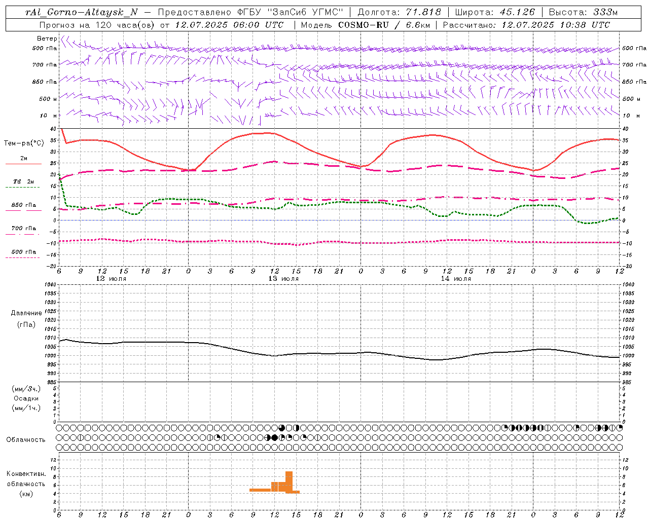Click the Облачность cloud cover label
The width and height of the screenshot is (649, 519).
[26, 440]
